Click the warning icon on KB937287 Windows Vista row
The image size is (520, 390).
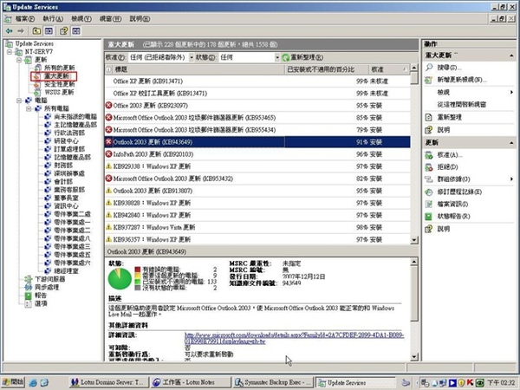(x=109, y=227)
